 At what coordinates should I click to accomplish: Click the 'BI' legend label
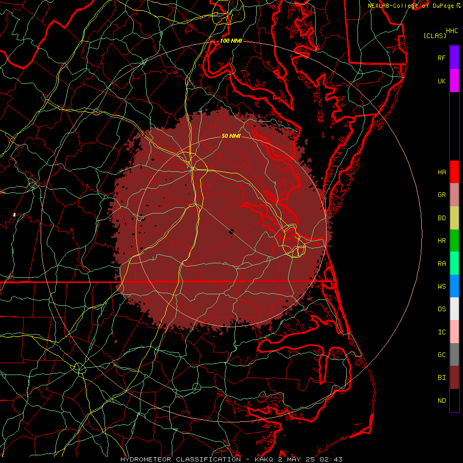[x=441, y=378]
